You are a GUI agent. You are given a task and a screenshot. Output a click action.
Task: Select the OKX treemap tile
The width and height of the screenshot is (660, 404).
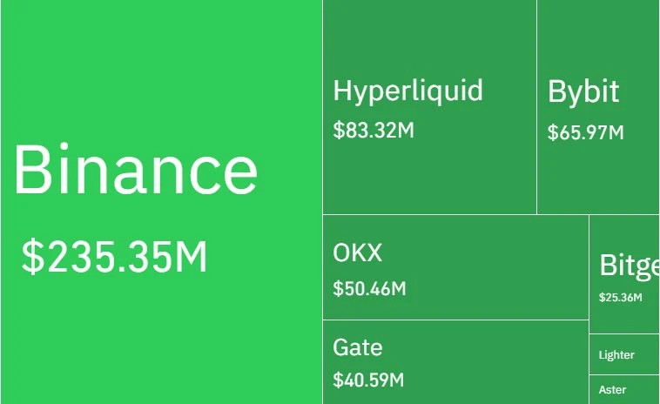click(x=456, y=266)
